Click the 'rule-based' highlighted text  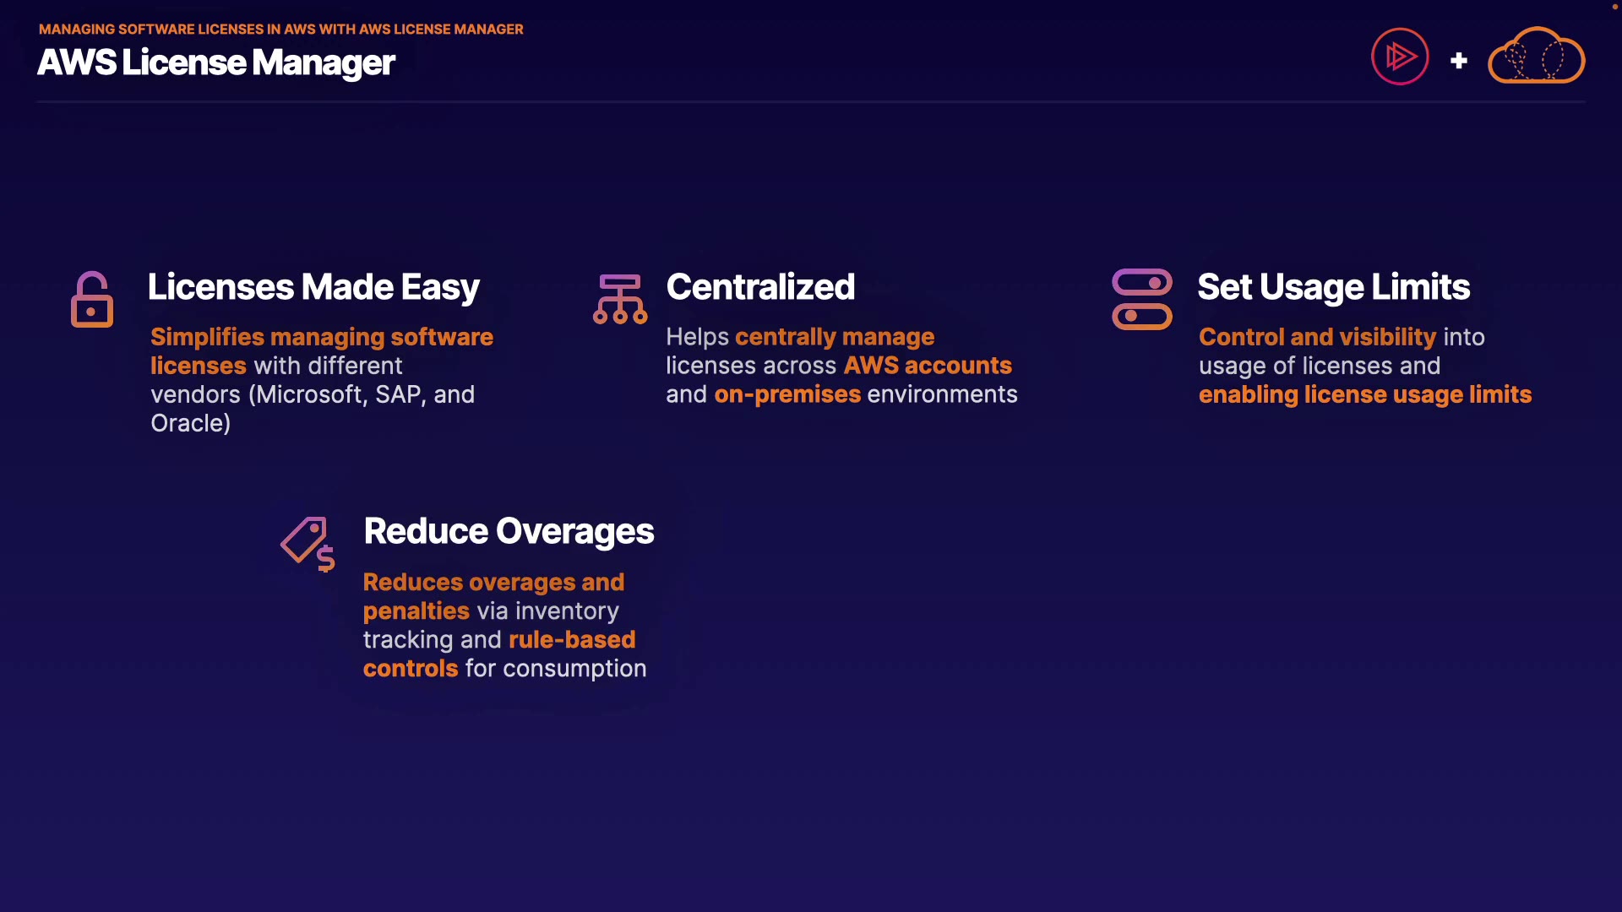coord(572,640)
